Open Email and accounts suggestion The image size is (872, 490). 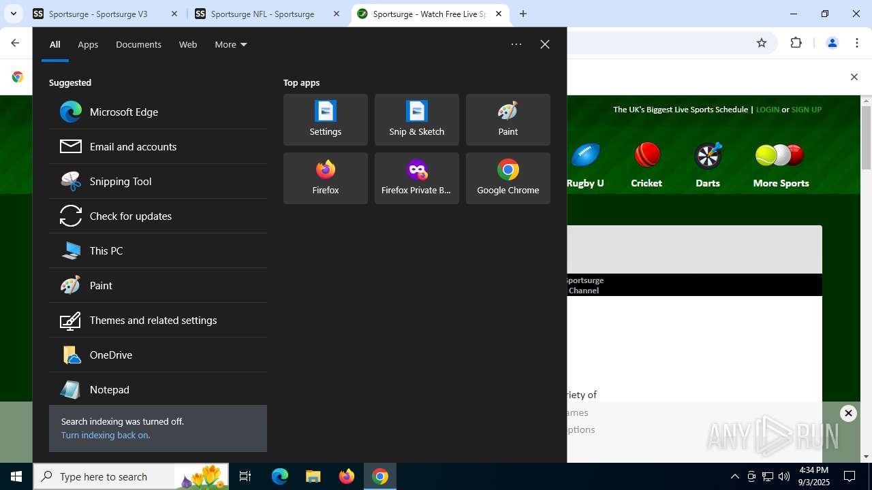158,146
